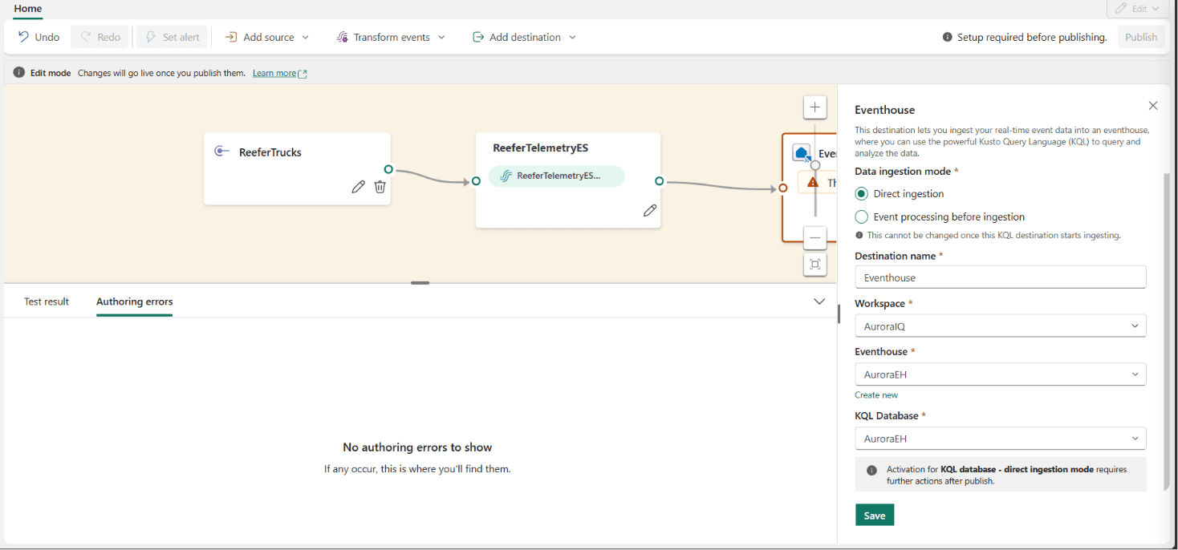1178x550 pixels.
Task: Zoom in on the canvas
Action: (x=814, y=107)
